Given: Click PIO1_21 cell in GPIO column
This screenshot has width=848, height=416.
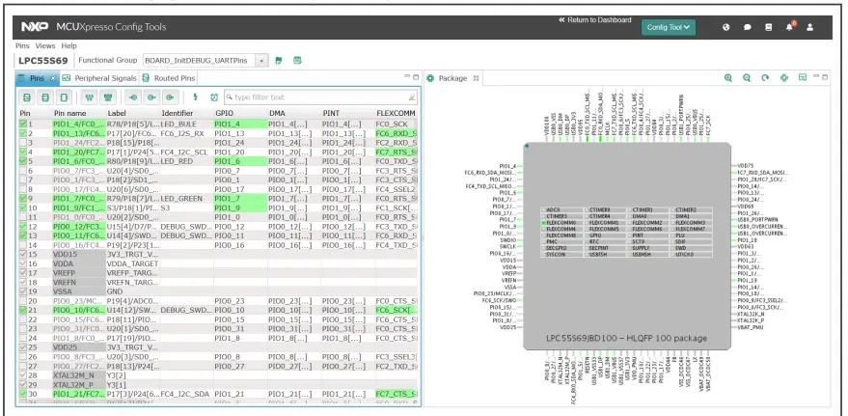Looking at the screenshot, I should [x=240, y=394].
